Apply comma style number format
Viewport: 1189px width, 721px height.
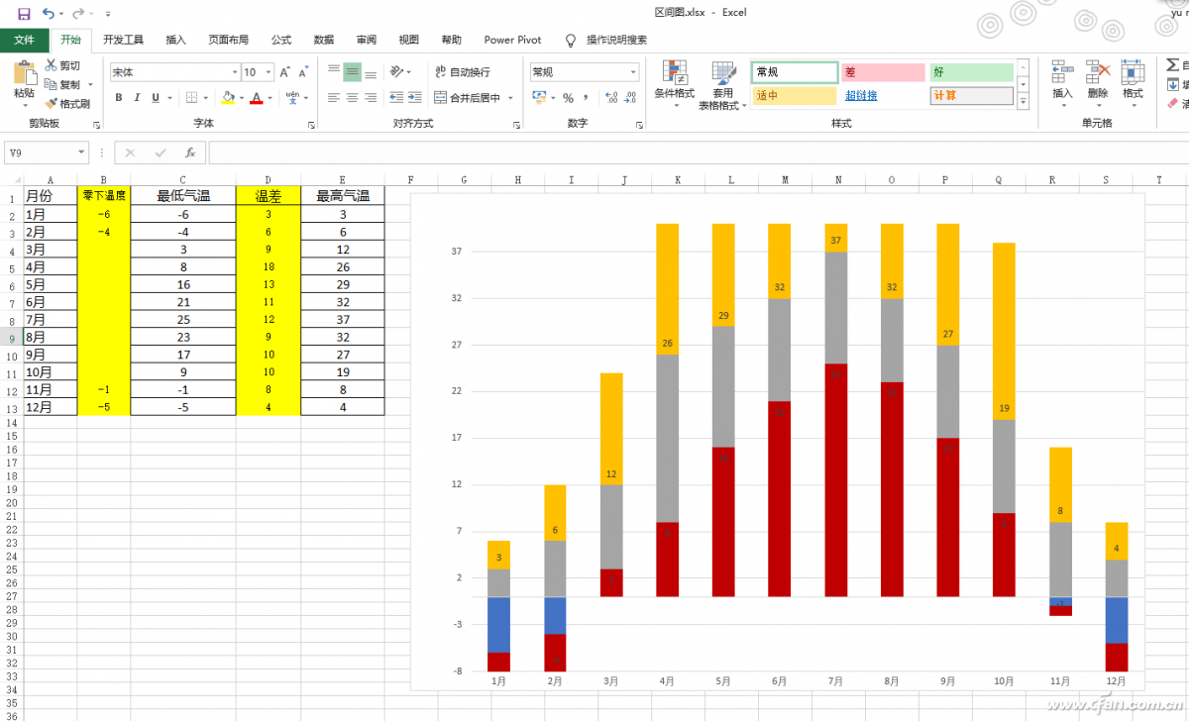click(586, 98)
